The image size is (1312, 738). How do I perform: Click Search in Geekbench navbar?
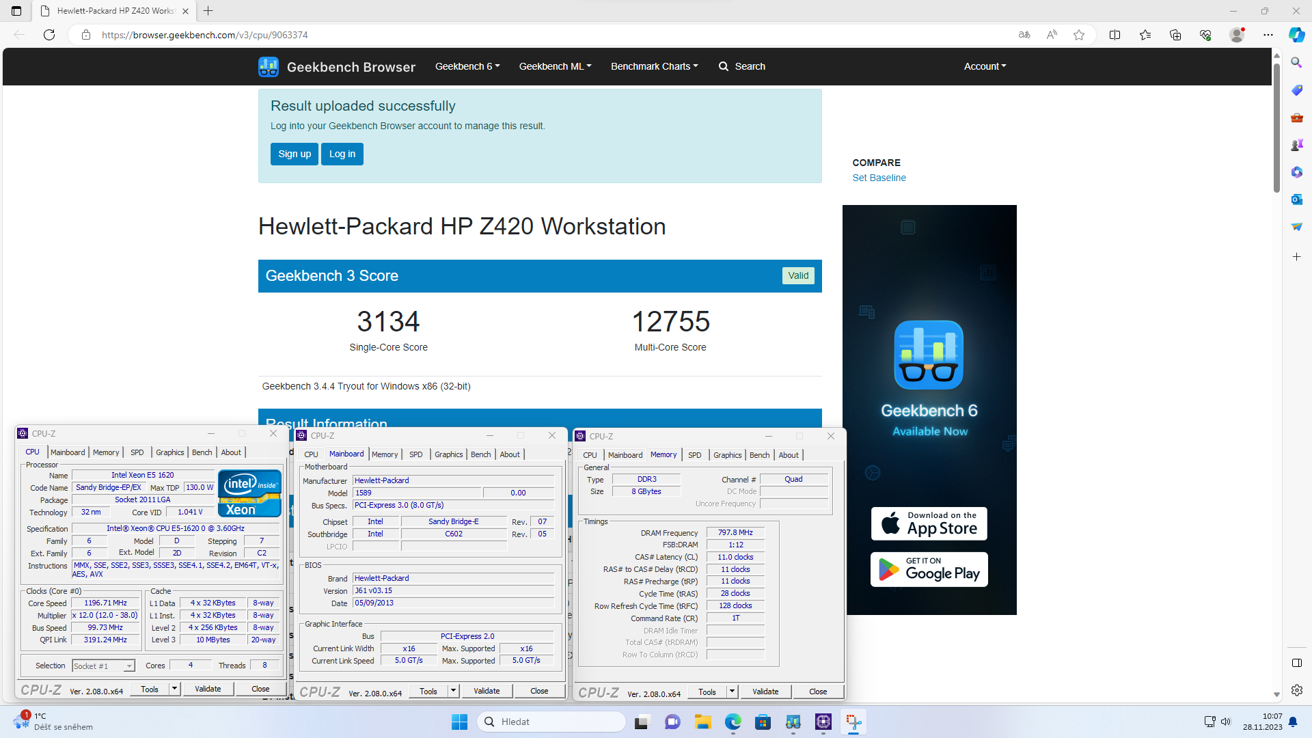(742, 66)
